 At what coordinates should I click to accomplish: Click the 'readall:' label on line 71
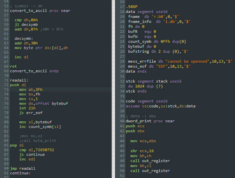19,81
